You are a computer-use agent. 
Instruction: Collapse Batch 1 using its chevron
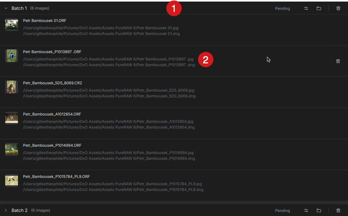pyautogui.click(x=6, y=8)
